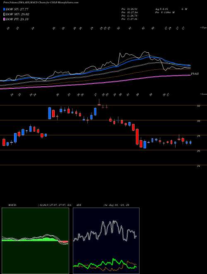This screenshot has height=274, width=207.
Task: Click the magenta DOW PT legend swatch
Action: pos(5,19)
